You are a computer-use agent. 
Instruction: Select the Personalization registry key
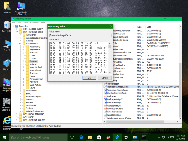[x=36, y=79]
